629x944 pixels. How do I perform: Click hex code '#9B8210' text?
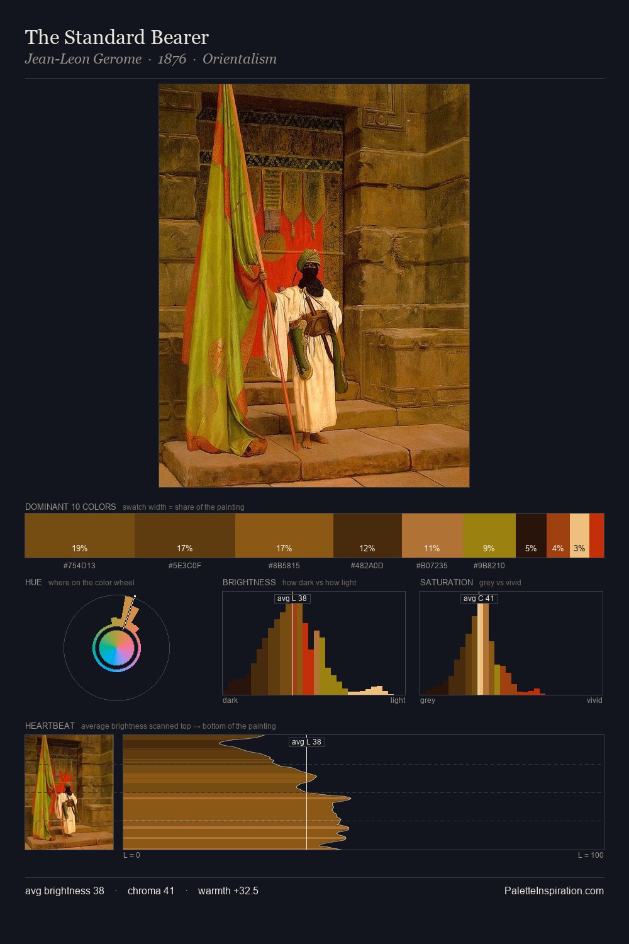[x=489, y=566]
